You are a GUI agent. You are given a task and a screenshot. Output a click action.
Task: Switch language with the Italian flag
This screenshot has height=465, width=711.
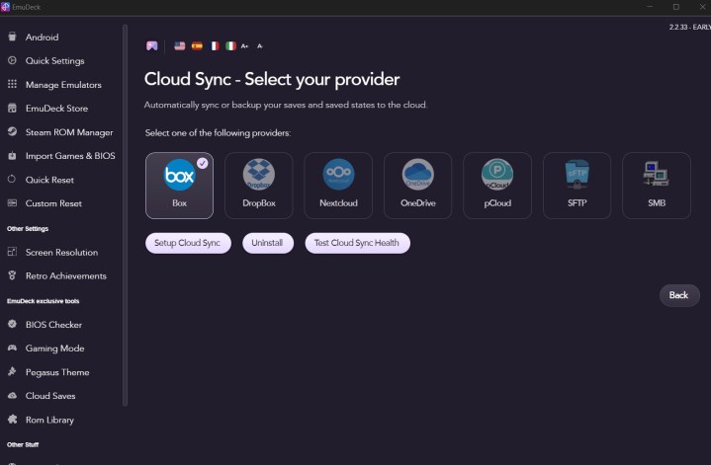(x=230, y=45)
